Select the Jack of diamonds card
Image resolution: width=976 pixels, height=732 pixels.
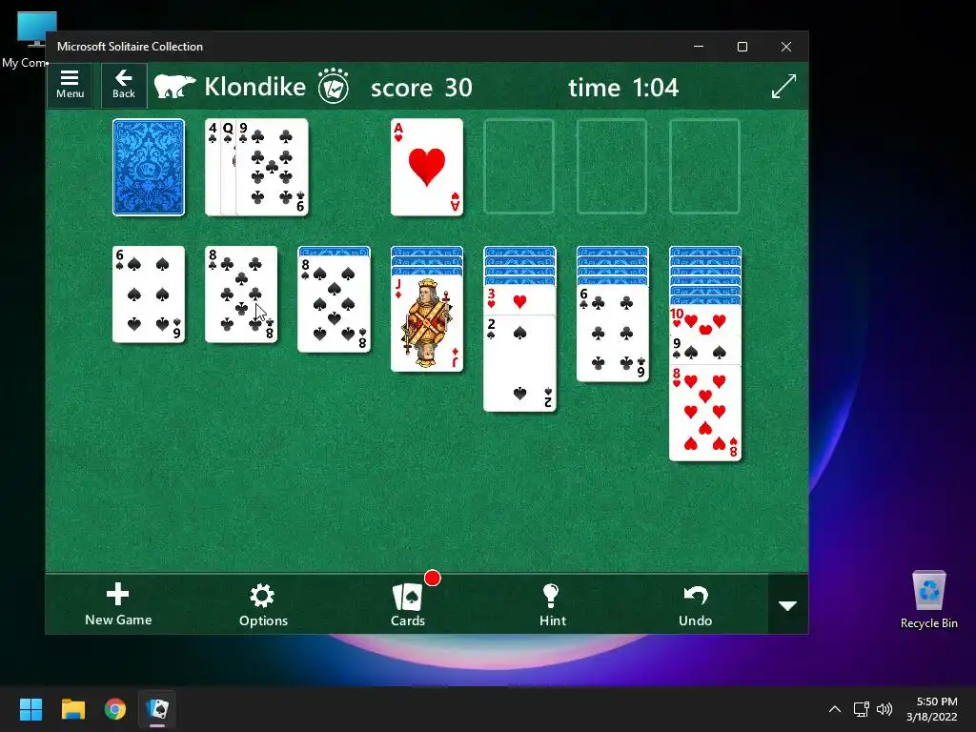426,323
